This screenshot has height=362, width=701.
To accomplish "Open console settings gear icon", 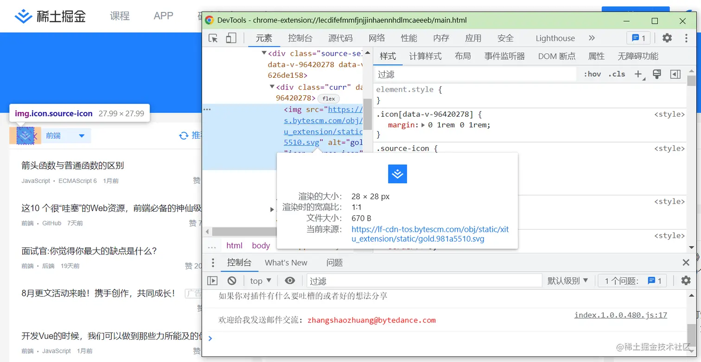I will click(686, 281).
